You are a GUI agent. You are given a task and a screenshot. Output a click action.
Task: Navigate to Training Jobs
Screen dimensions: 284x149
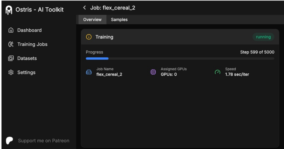click(x=32, y=44)
